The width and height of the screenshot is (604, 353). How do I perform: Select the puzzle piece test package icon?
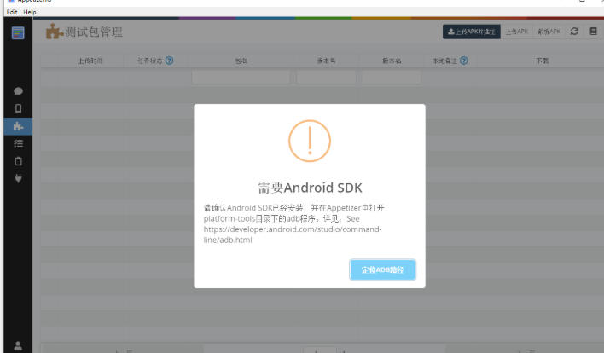18,126
